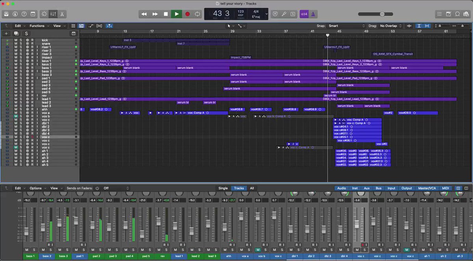Switch Mixer to Single view
The width and height of the screenshot is (473, 261).
223,188
